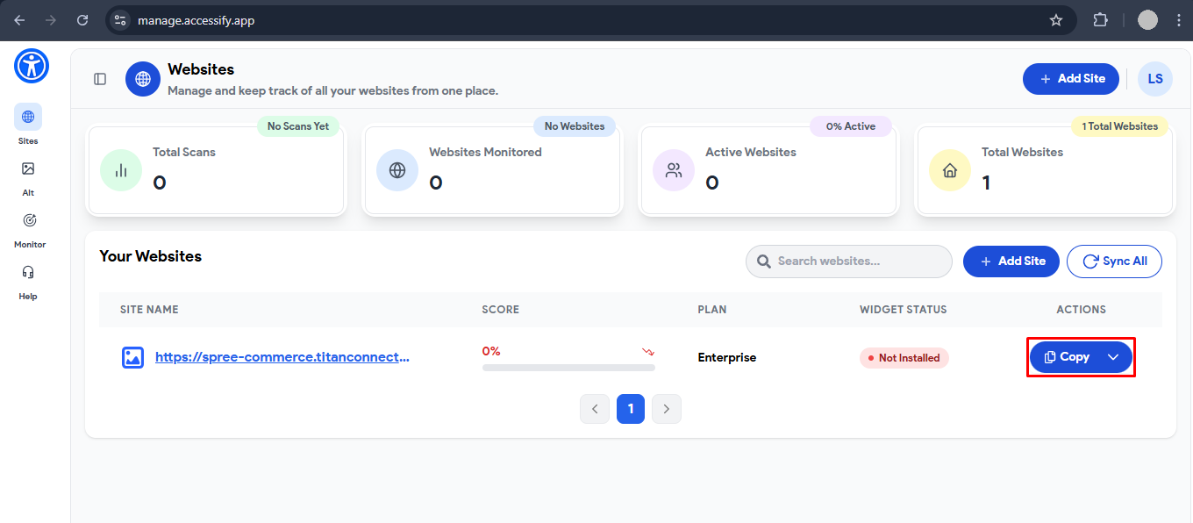The width and height of the screenshot is (1193, 523).
Task: Open the spree-commerce.titanconnect website link
Action: [x=282, y=356]
